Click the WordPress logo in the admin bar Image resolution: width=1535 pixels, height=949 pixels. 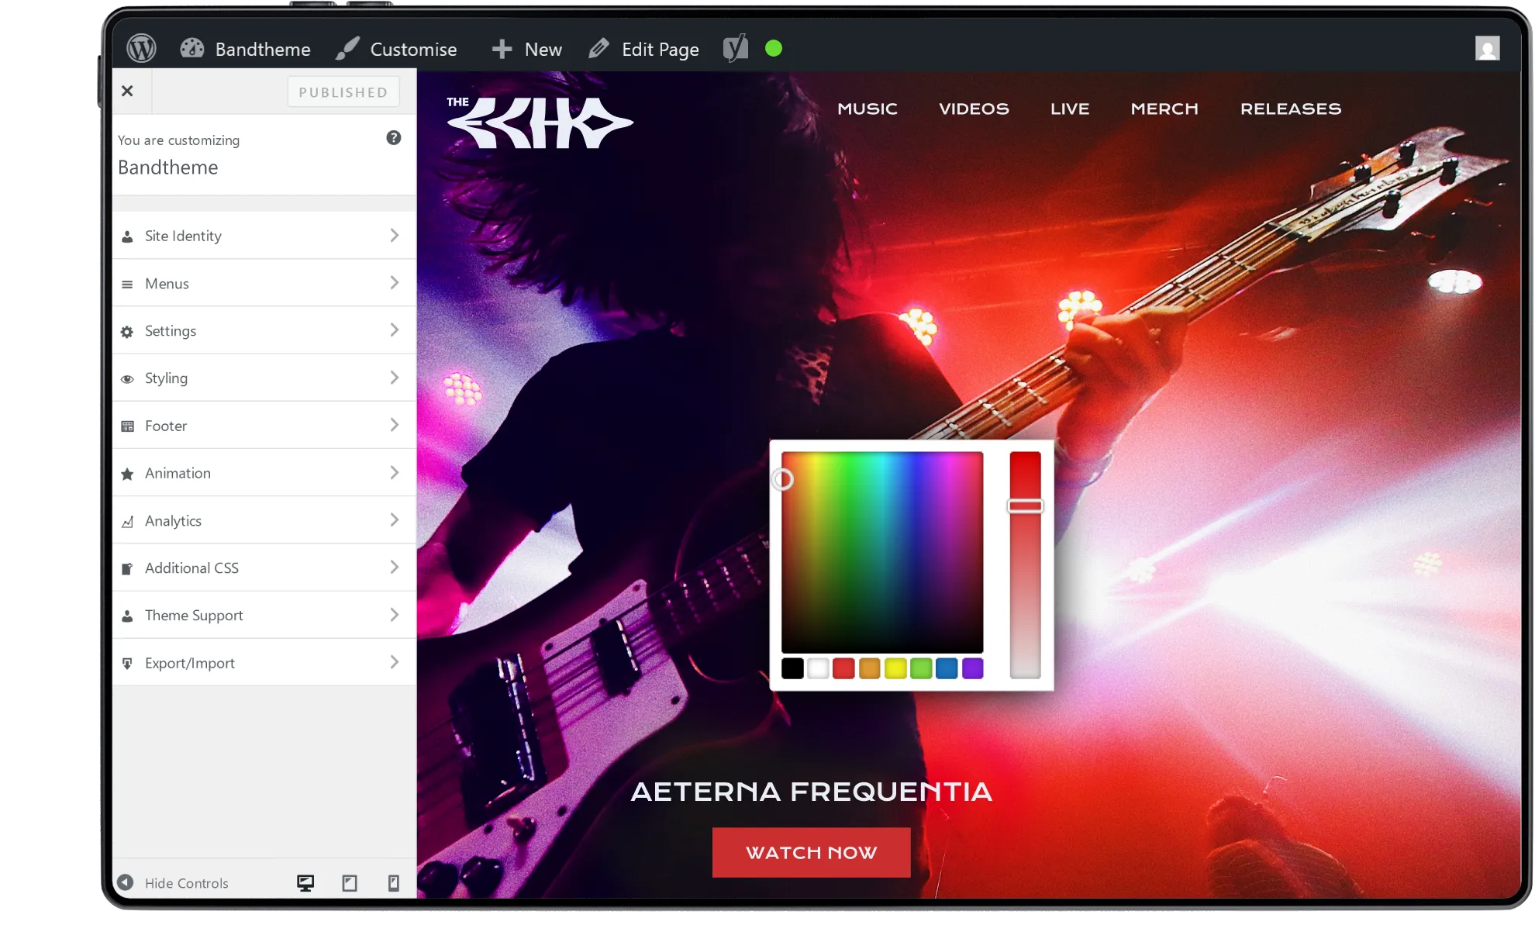141,47
